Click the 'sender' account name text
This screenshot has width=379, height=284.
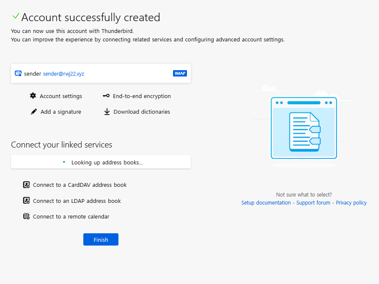pos(33,74)
